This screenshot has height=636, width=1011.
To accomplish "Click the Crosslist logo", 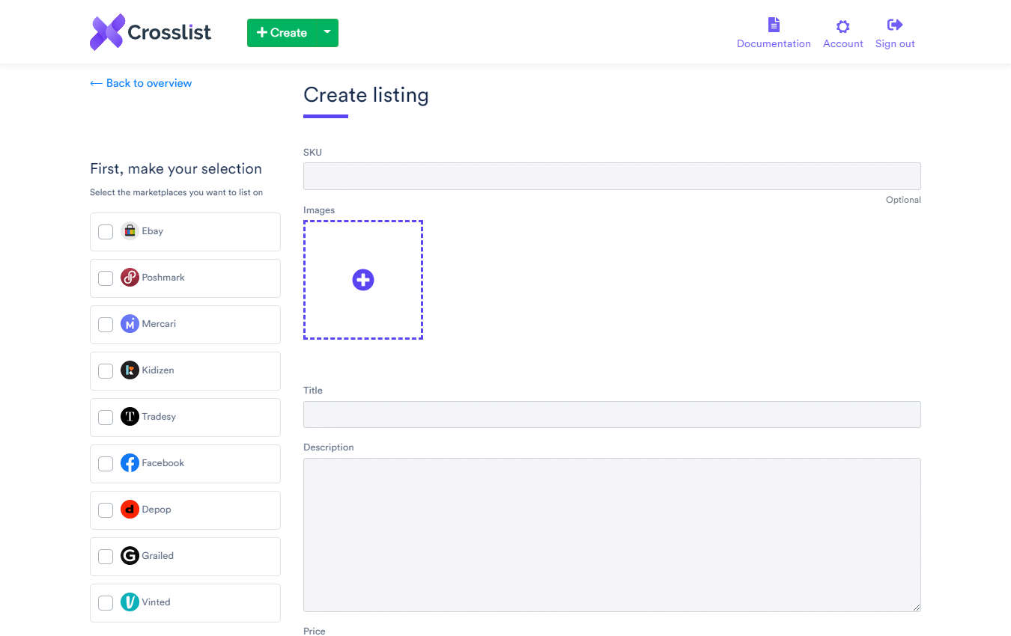I will click(151, 32).
